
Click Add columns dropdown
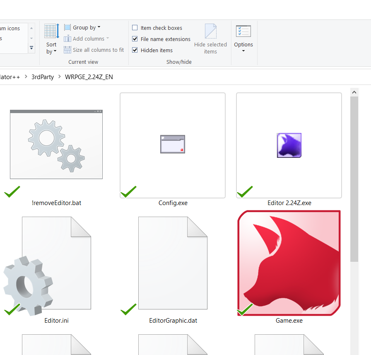pyautogui.click(x=87, y=39)
